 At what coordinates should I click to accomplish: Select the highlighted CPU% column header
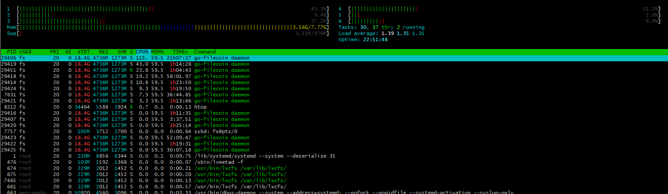(142, 52)
